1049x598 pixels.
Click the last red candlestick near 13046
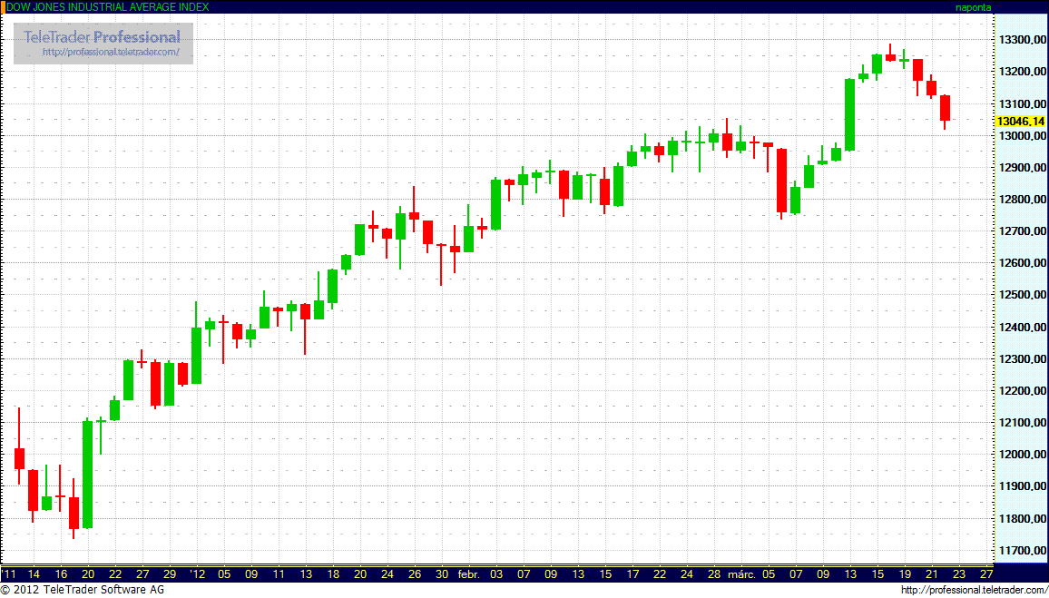[x=945, y=108]
